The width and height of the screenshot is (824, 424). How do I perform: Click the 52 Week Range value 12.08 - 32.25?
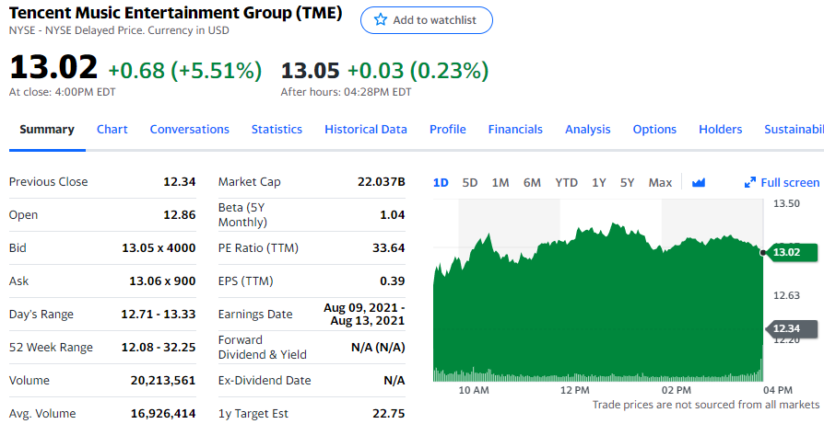pyautogui.click(x=159, y=347)
